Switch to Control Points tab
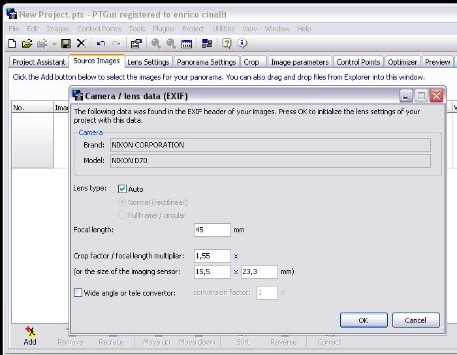 pyautogui.click(x=358, y=62)
